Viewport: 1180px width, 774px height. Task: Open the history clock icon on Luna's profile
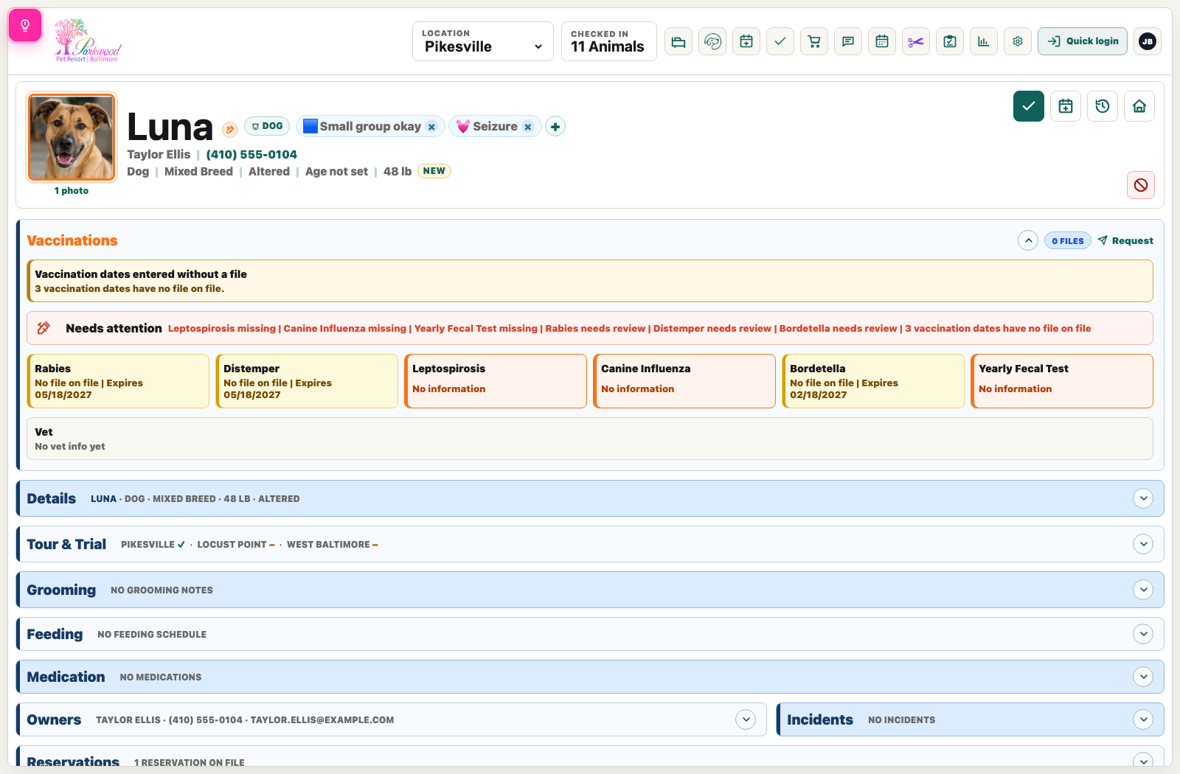pos(1103,106)
